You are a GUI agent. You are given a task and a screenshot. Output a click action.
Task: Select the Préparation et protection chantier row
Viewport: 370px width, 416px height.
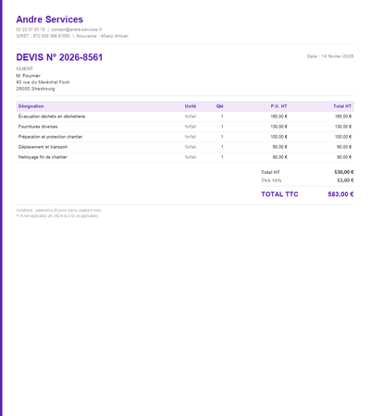click(x=185, y=137)
